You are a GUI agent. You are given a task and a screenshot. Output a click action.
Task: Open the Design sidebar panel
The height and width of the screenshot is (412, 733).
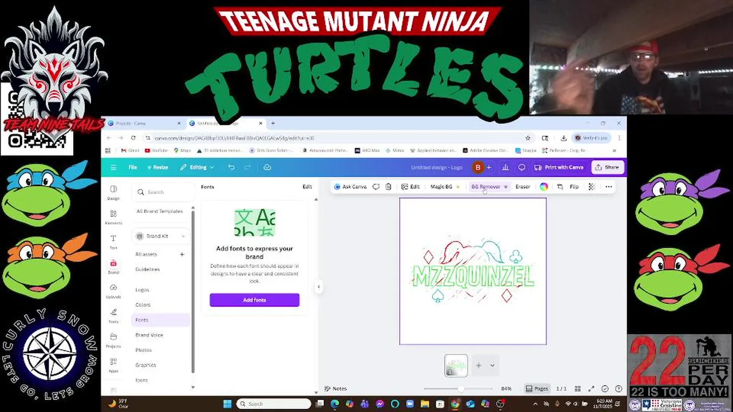tap(113, 193)
